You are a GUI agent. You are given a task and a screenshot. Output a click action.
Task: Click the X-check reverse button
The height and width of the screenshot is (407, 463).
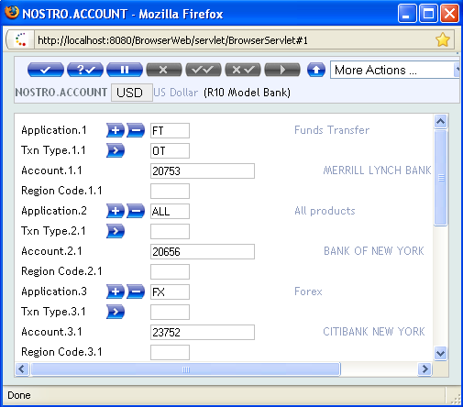[243, 70]
